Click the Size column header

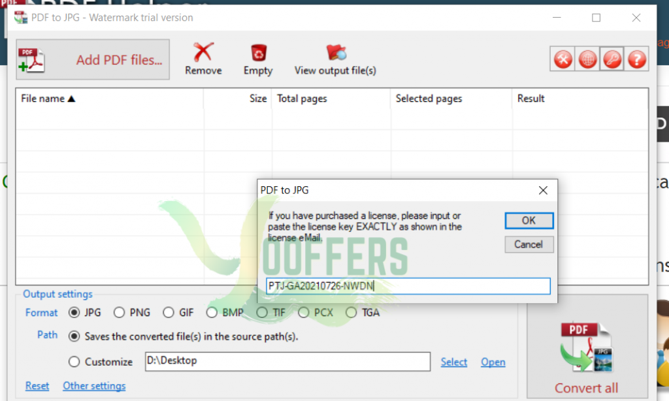coord(238,99)
